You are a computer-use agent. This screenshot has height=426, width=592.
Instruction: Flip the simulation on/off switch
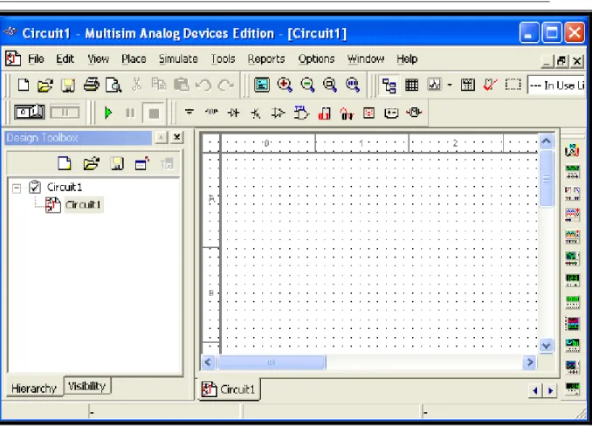29,113
